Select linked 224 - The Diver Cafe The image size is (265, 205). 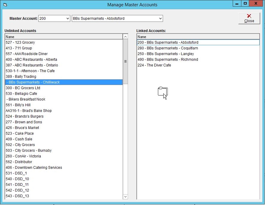click(x=198, y=65)
